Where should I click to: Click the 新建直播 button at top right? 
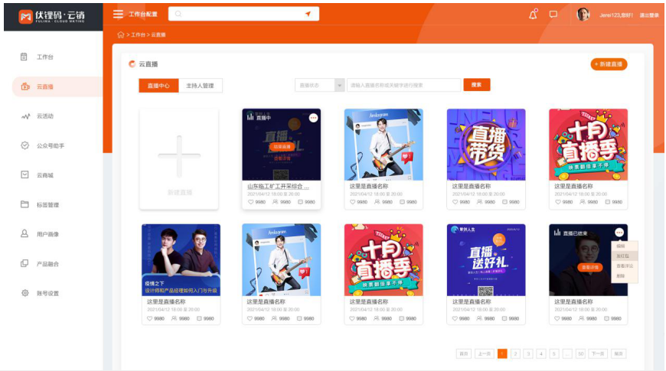609,64
